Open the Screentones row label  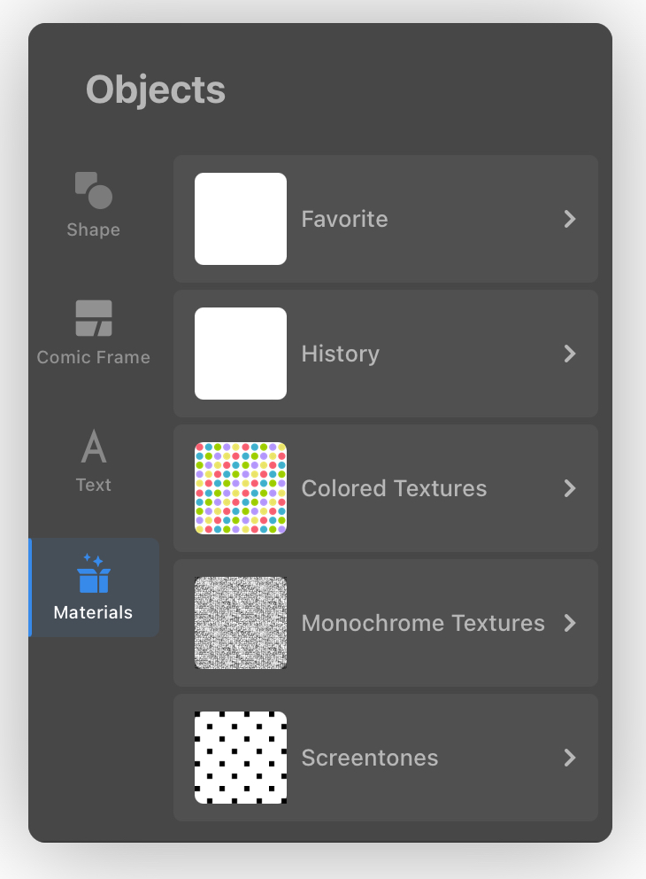tap(370, 758)
